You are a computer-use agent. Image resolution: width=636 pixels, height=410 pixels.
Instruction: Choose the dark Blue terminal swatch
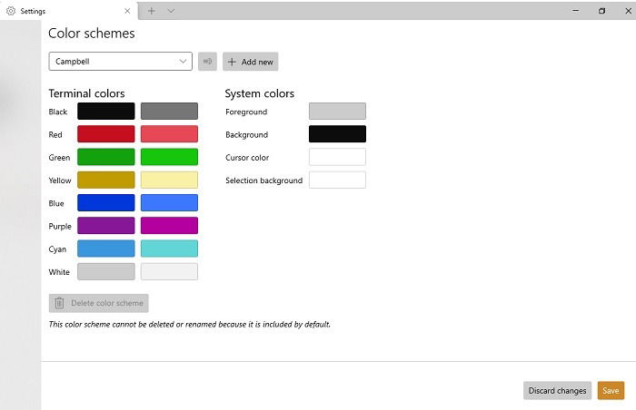106,202
